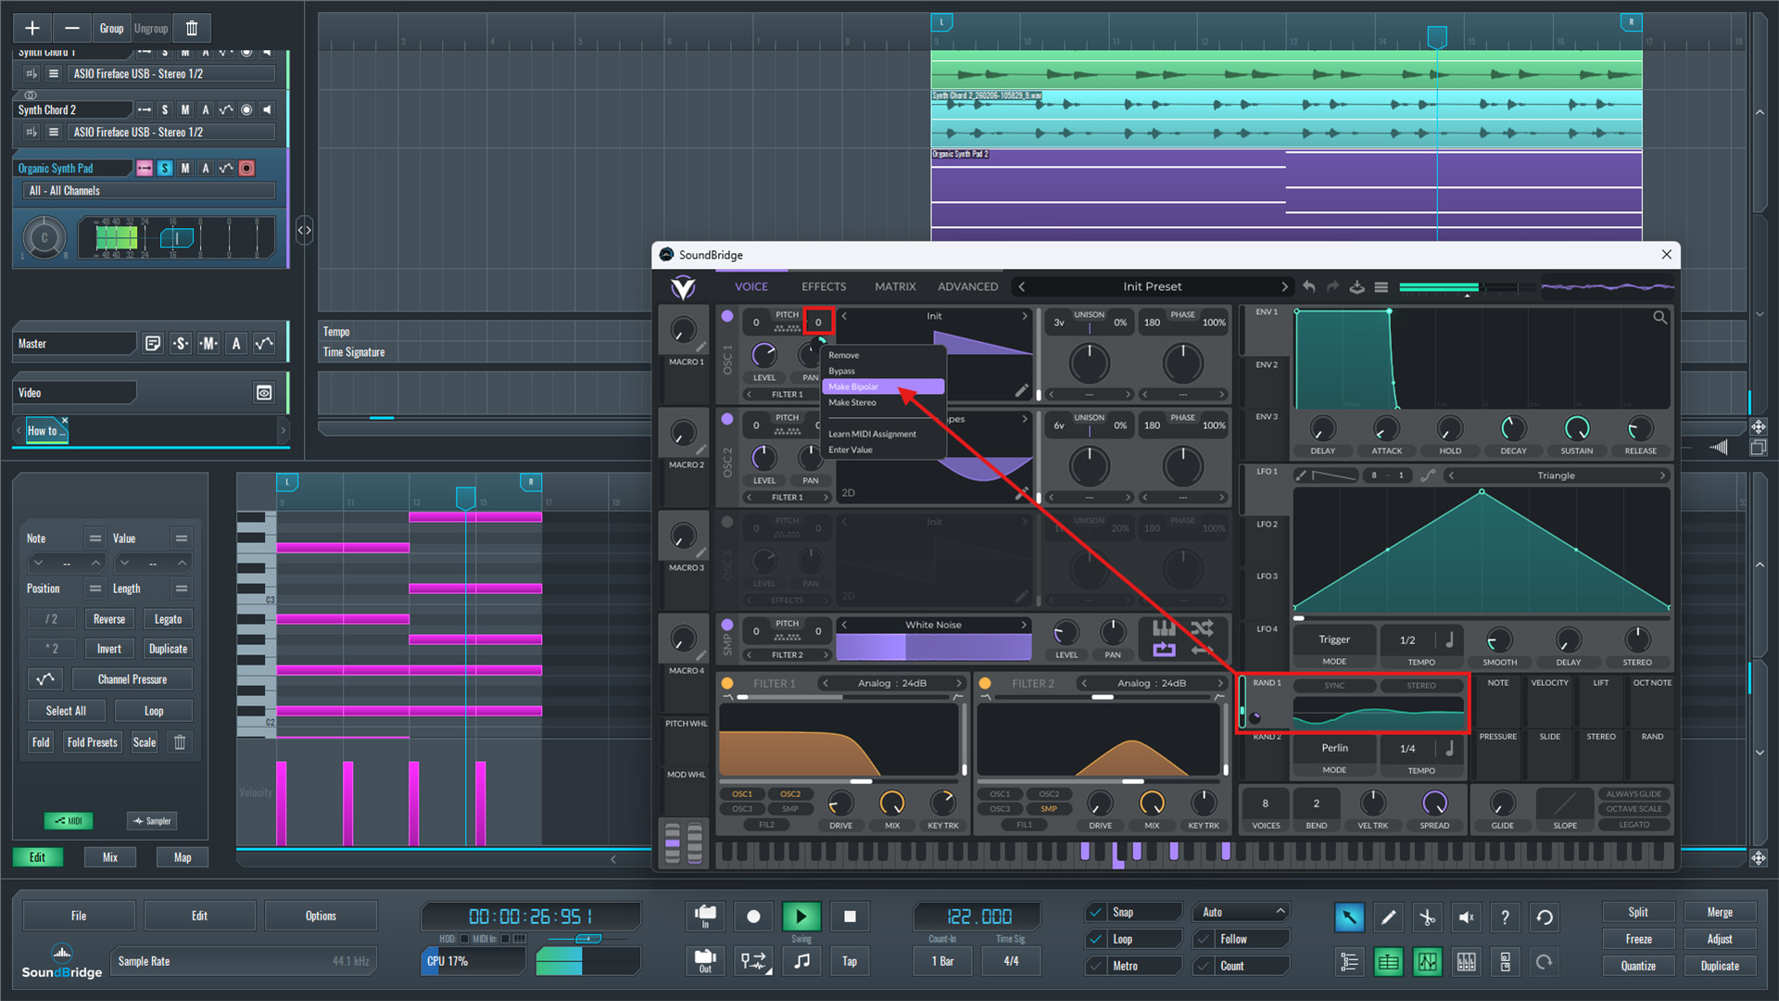Select the mute speaker tool
The image size is (1779, 1001).
tap(1466, 918)
